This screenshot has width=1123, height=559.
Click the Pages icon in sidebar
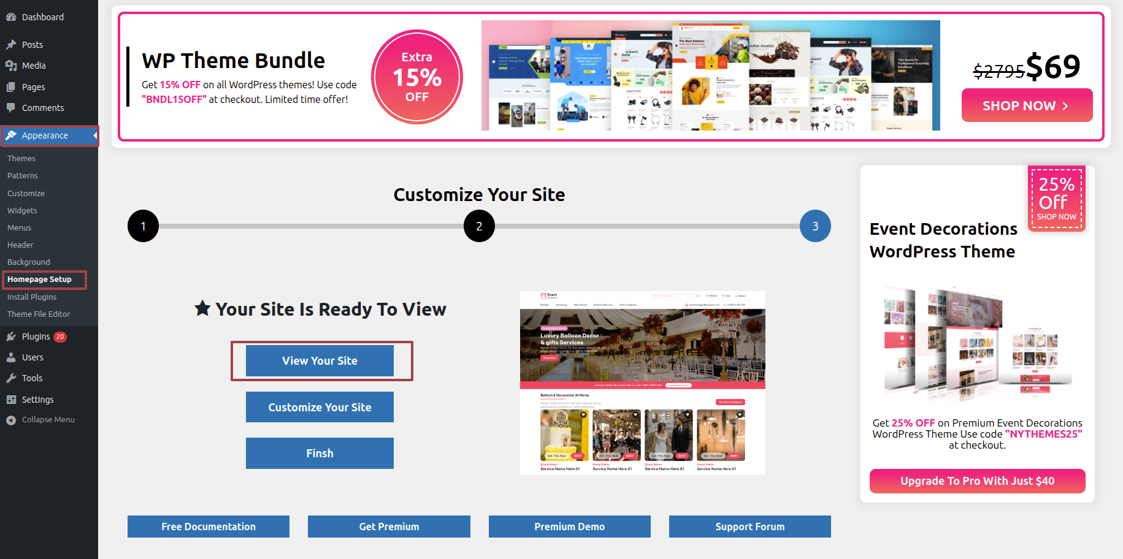tap(11, 87)
